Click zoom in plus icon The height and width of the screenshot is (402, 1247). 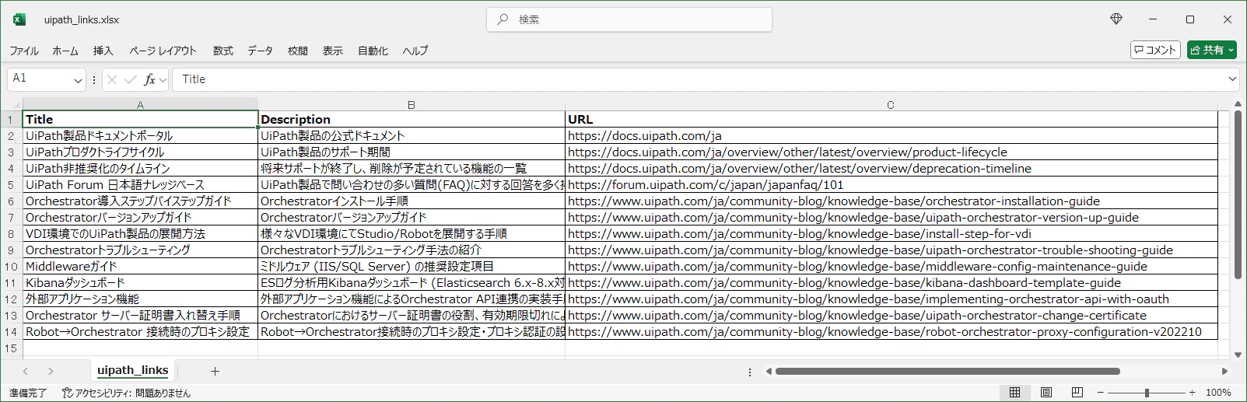[x=1193, y=393]
